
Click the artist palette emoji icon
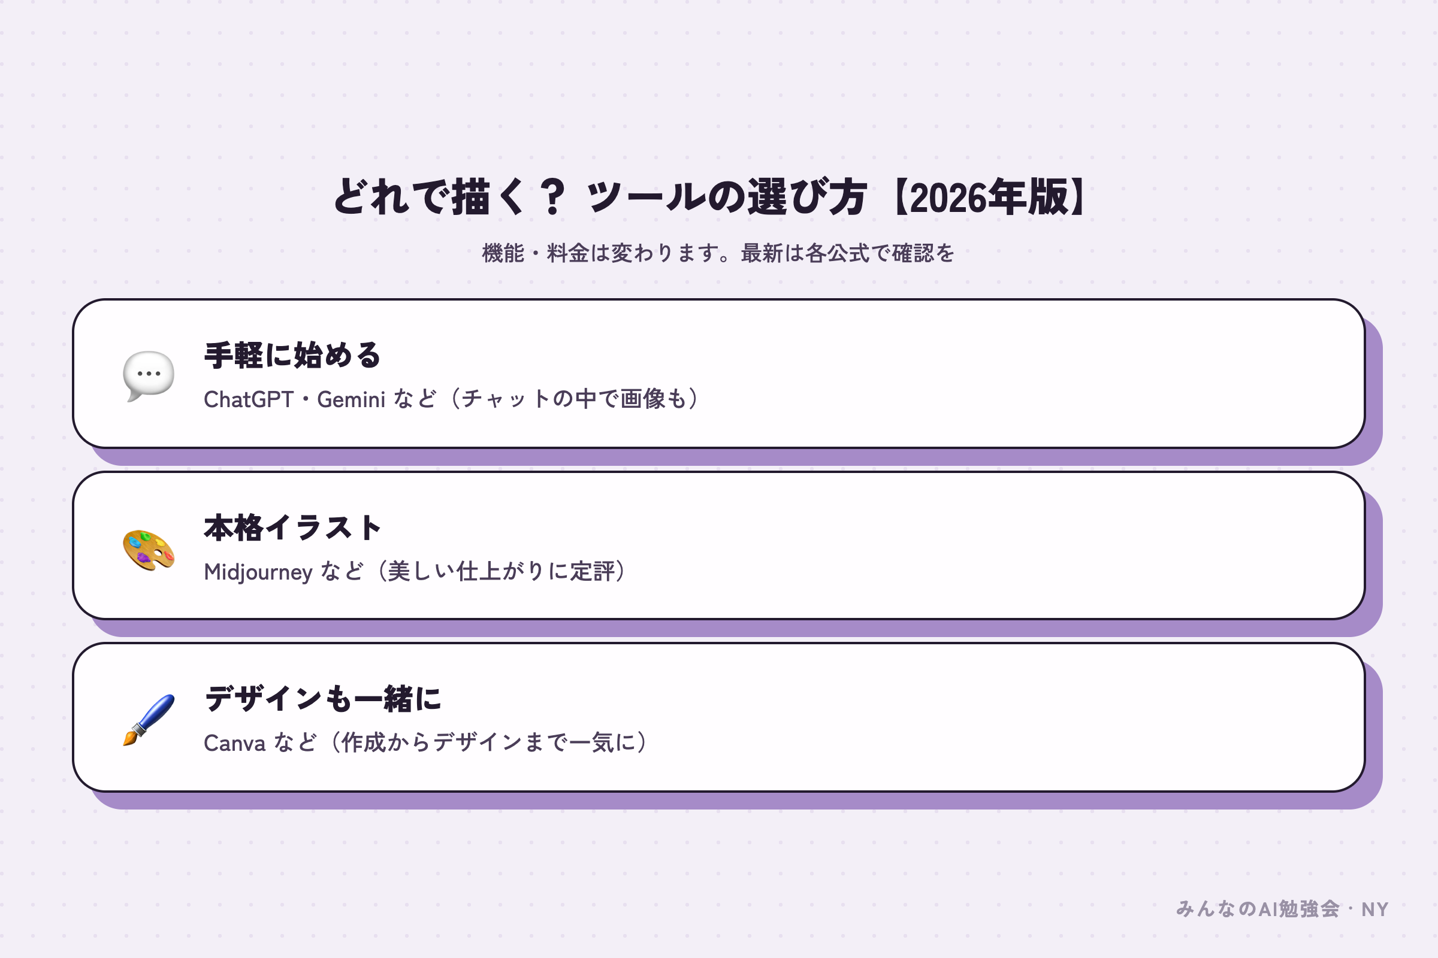[x=149, y=550]
